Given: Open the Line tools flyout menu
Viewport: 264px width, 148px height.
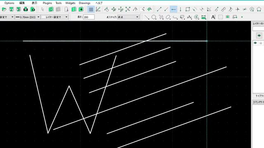Looking at the screenshot, I should (x=147, y=17).
